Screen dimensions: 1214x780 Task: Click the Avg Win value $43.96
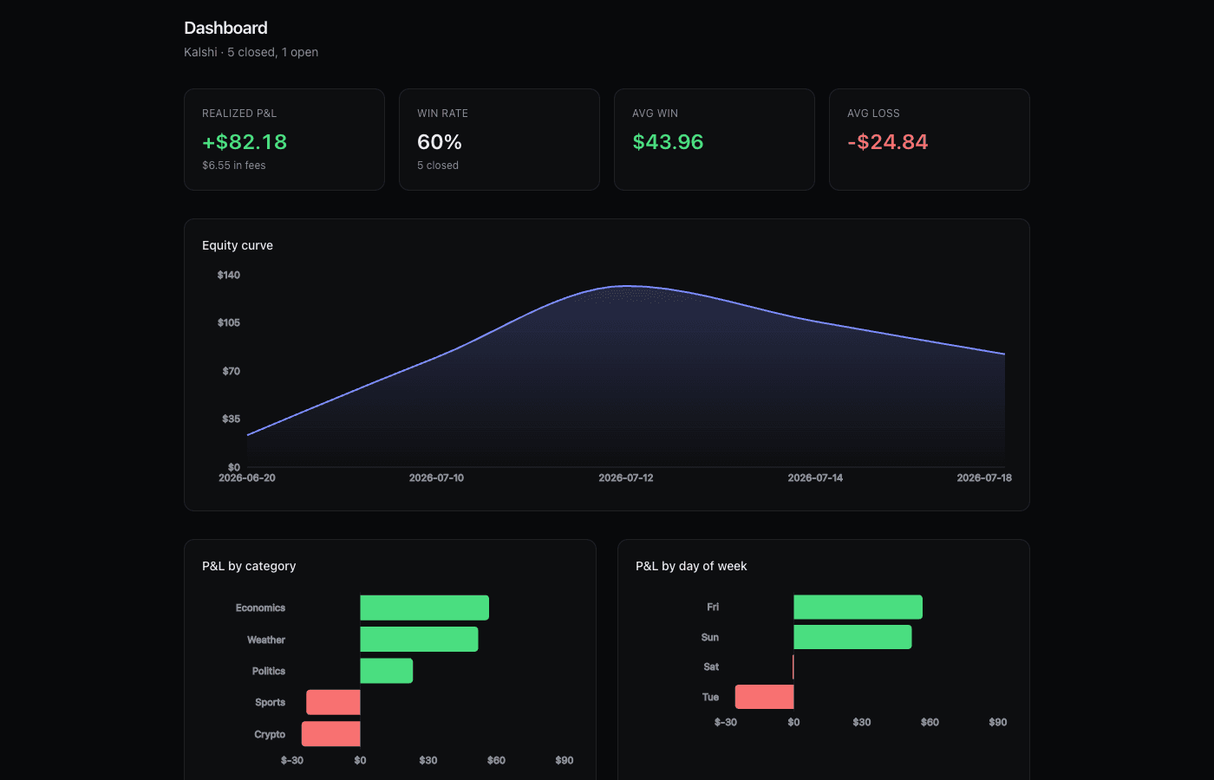click(x=668, y=142)
